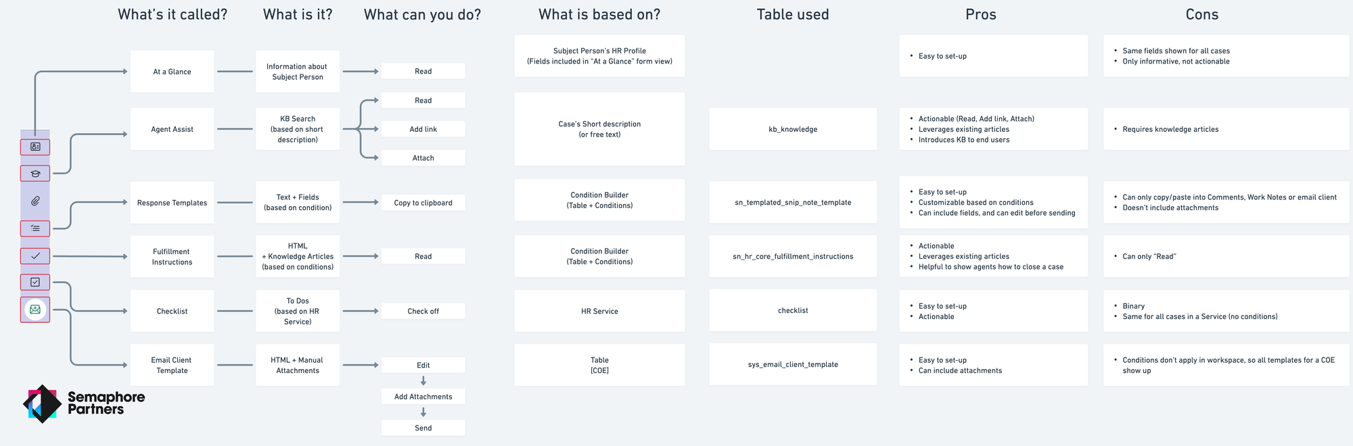The image size is (1353, 446).
Task: Open the At a Glance contact card icon
Action: click(35, 147)
